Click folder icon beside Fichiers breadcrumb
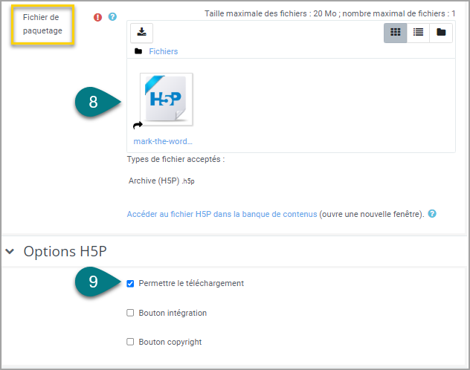 pyautogui.click(x=138, y=51)
